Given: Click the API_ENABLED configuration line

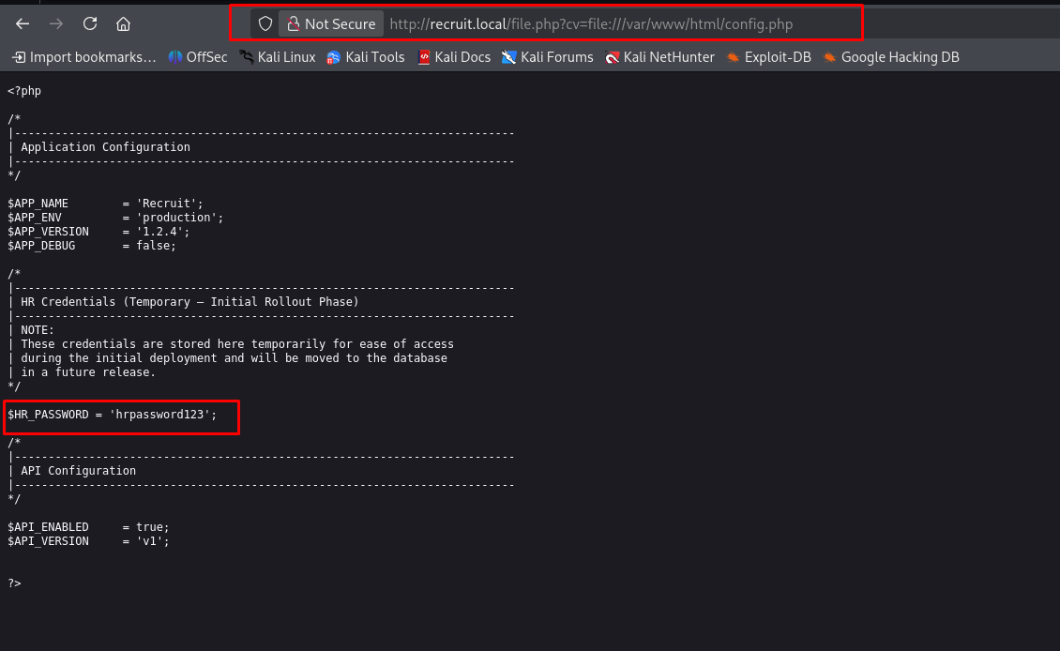Looking at the screenshot, I should click(x=88, y=527).
